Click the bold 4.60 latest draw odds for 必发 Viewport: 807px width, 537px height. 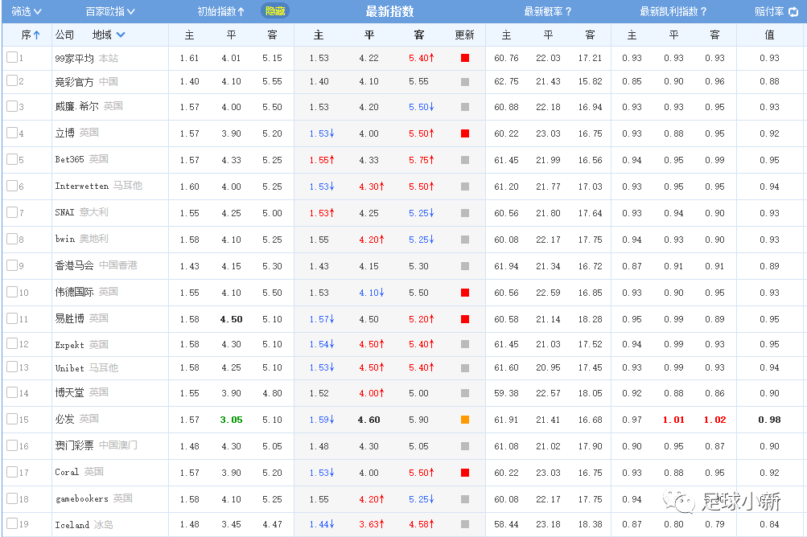[369, 420]
